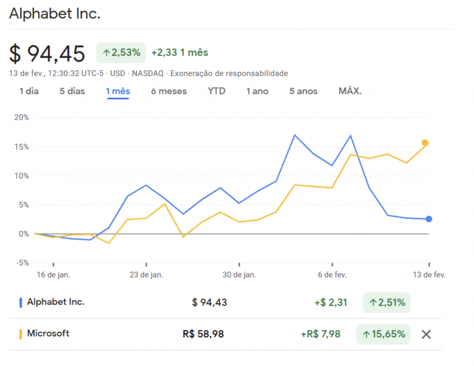The image size is (474, 366).
Task: Click the 15% y-axis label
Action: click(22, 147)
